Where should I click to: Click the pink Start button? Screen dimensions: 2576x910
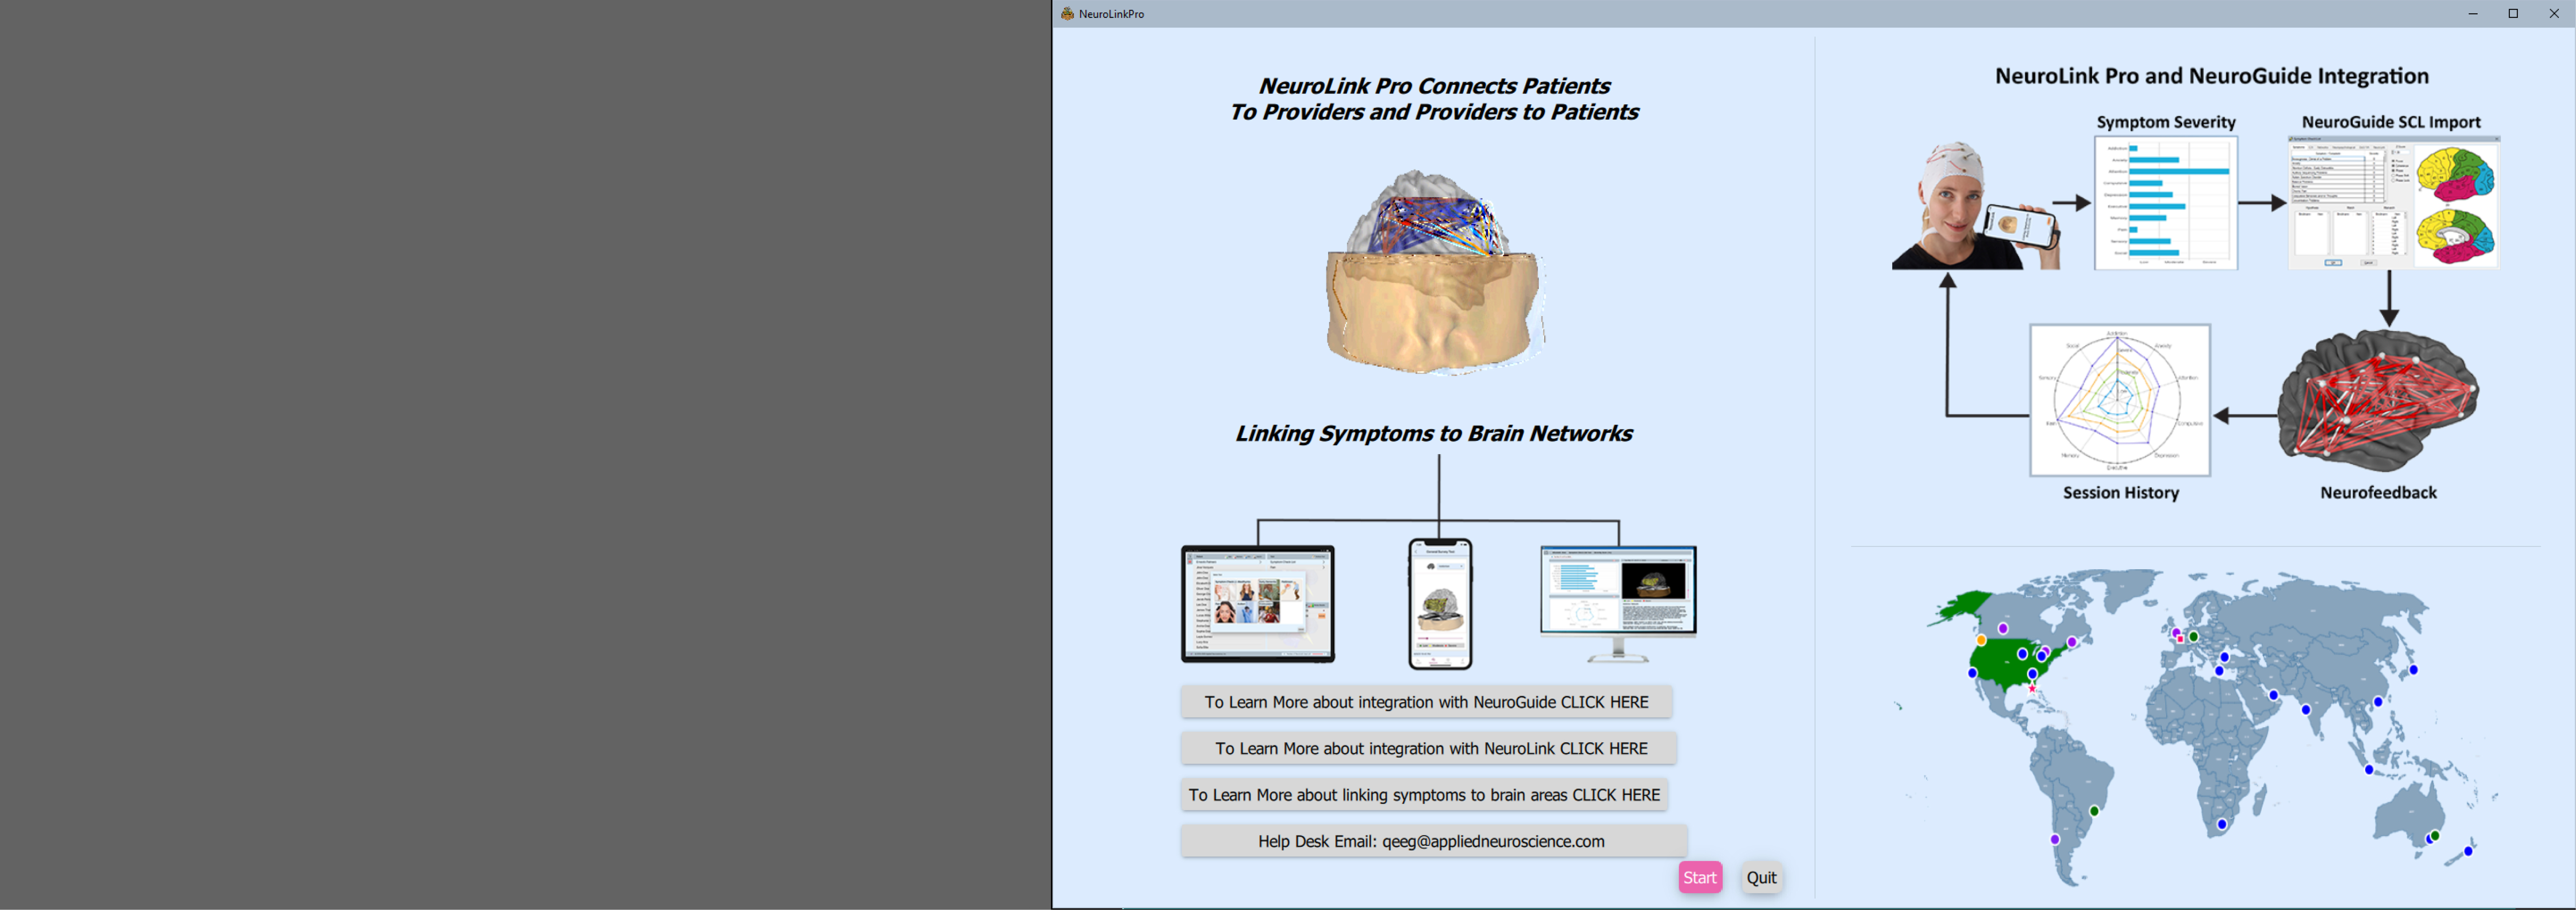(1700, 877)
